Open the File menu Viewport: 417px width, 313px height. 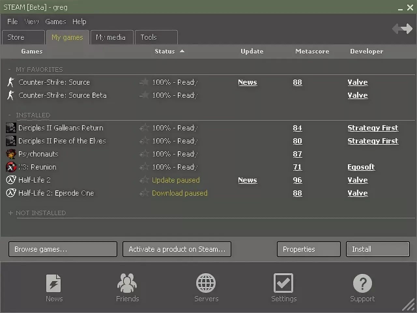click(13, 22)
